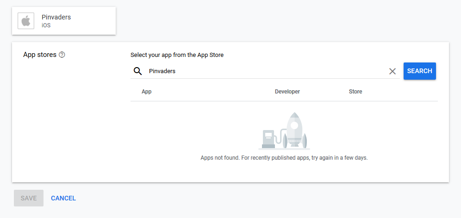Click the Apple logo icon
Viewport: 461px width, 218px height.
tap(26, 21)
